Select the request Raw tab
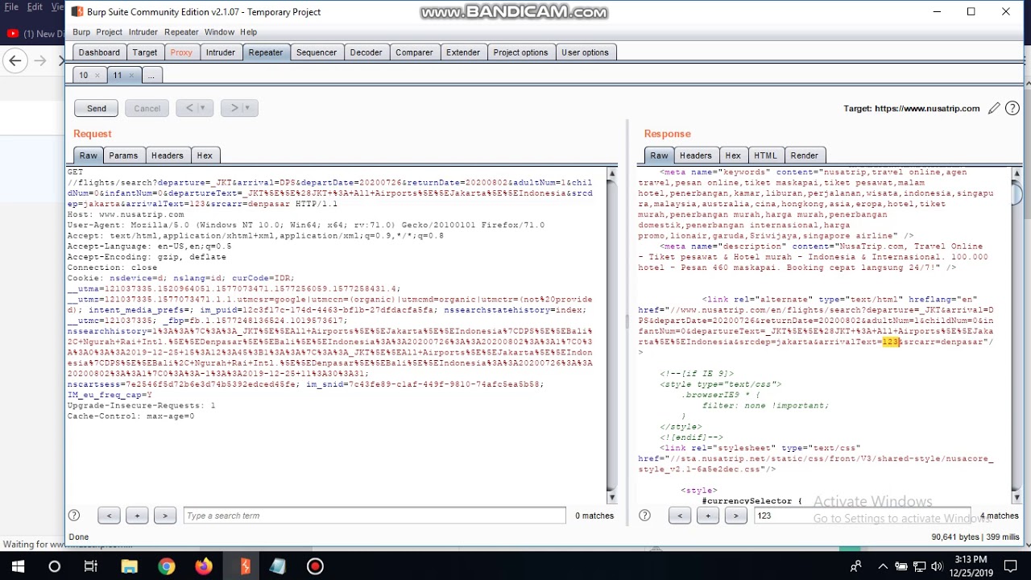 coord(88,155)
